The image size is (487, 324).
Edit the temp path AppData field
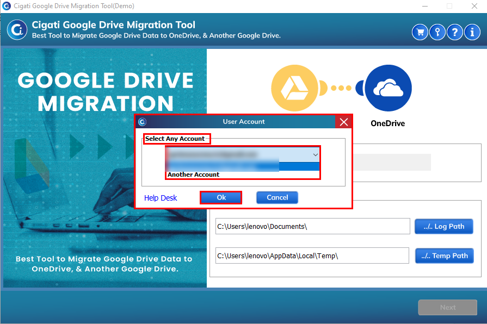point(312,256)
